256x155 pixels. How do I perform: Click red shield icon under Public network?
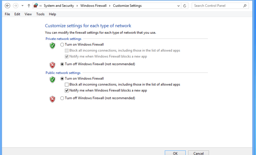pos(52,99)
